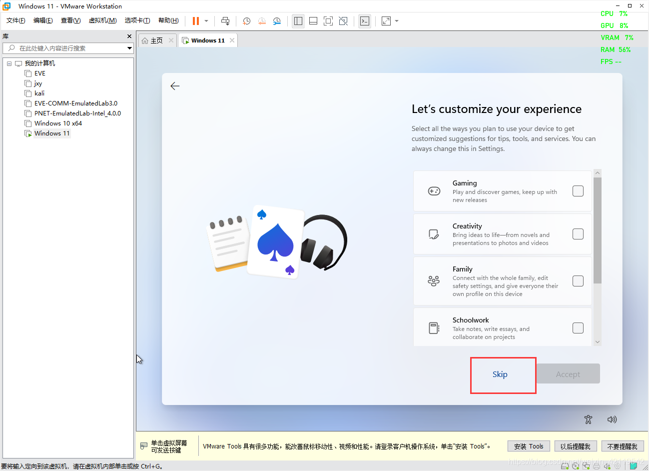Viewport: 649px width, 471px height.
Task: Pause the virtual machine with the orange pause icon
Action: [x=195, y=21]
